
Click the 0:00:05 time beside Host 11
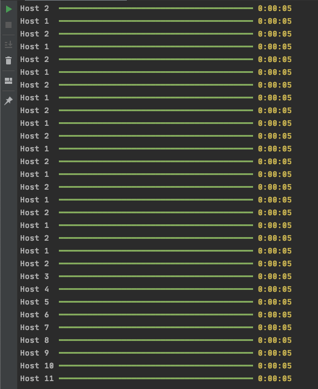pyautogui.click(x=275, y=379)
